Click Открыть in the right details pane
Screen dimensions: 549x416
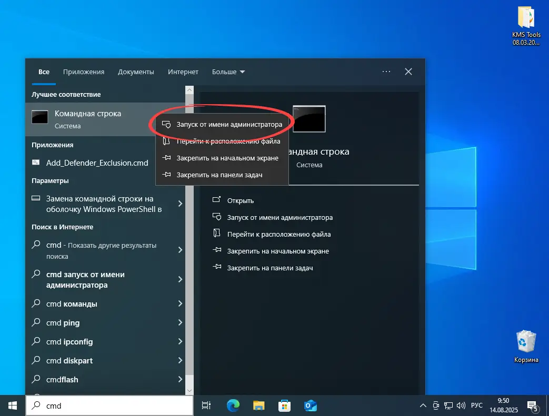point(241,200)
